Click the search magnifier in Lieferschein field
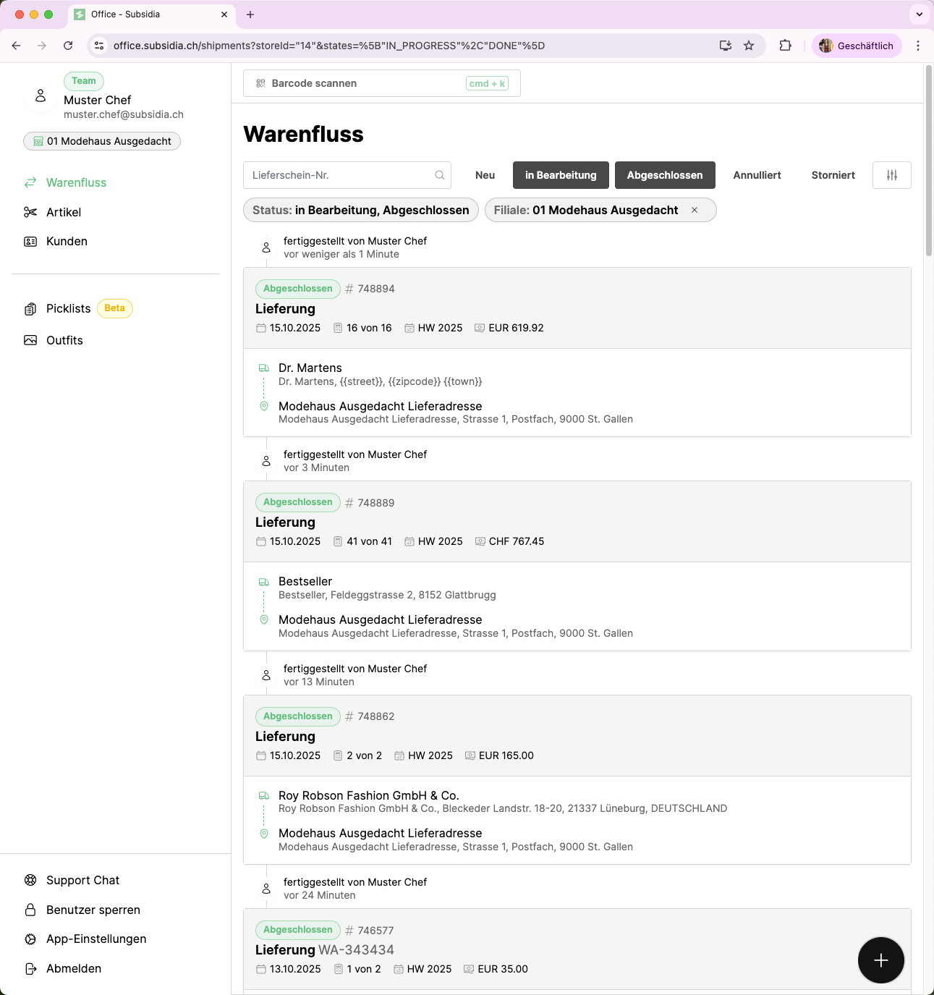The width and height of the screenshot is (934, 995). 439,175
